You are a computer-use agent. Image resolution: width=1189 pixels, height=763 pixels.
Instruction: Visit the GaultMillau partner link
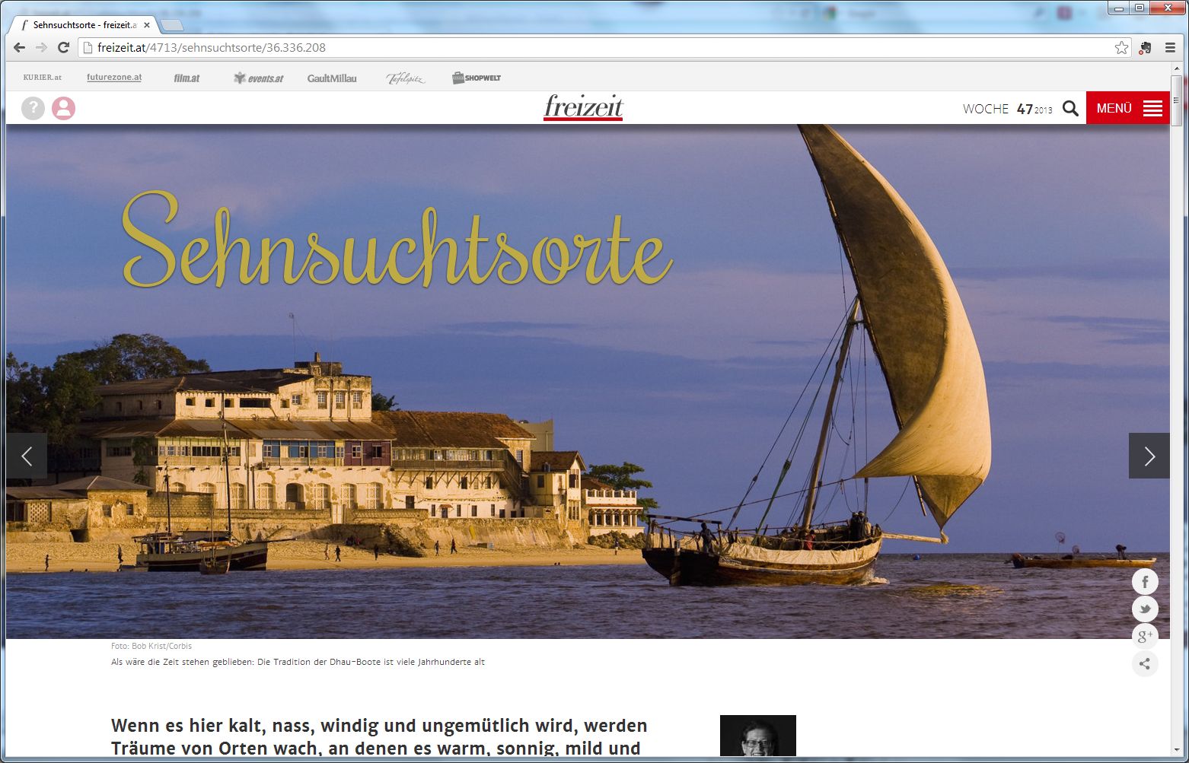332,78
